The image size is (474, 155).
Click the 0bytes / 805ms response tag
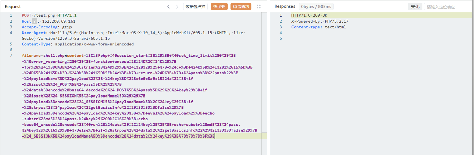point(316,7)
